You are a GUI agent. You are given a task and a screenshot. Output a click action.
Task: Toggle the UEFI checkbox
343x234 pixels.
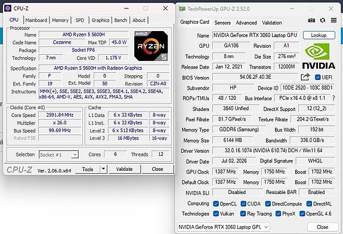tap(317, 77)
